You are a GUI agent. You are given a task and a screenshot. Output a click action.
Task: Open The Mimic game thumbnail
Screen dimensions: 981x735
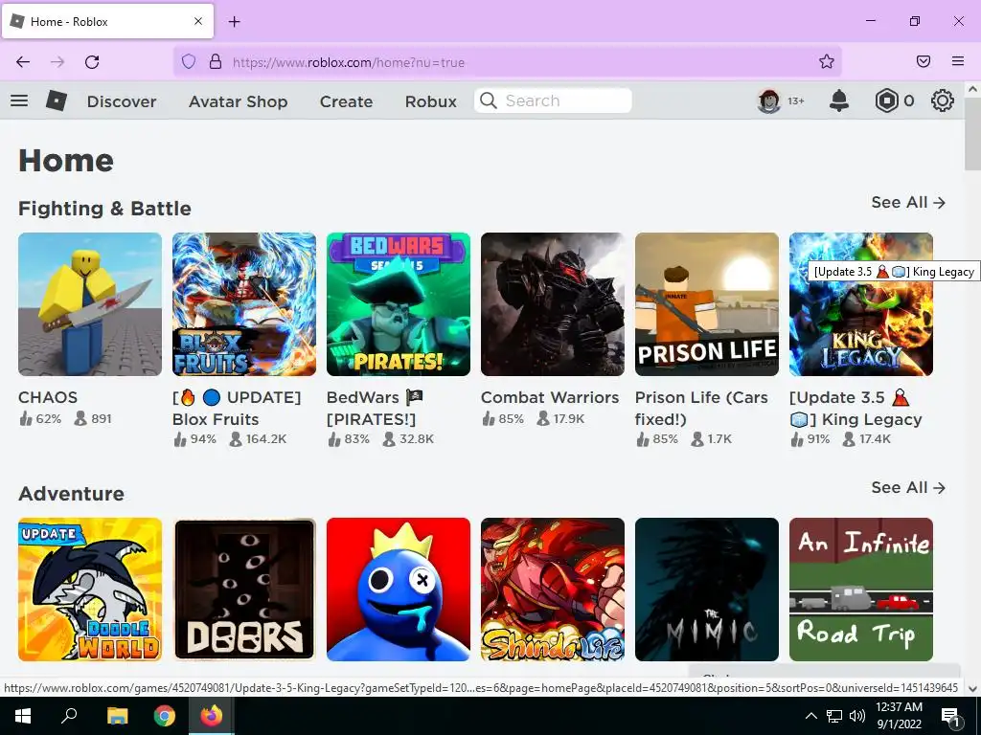tap(707, 590)
